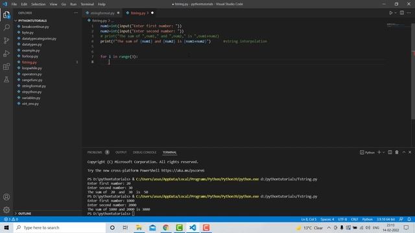Close the terminal panel
415x233 pixels.
click(x=410, y=152)
